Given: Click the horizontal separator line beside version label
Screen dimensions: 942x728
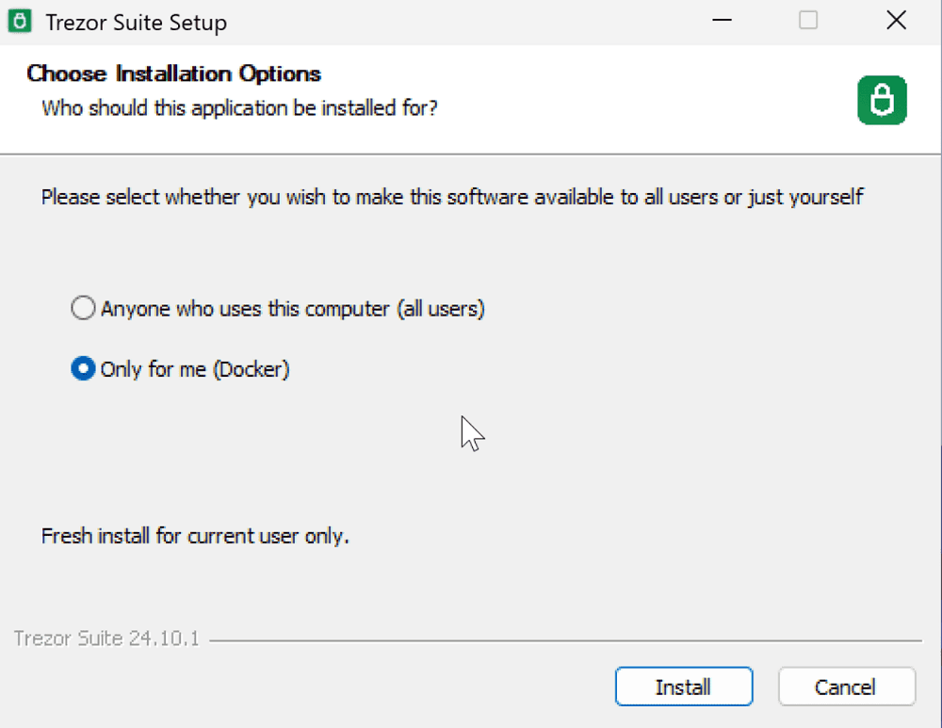Looking at the screenshot, I should (x=565, y=641).
